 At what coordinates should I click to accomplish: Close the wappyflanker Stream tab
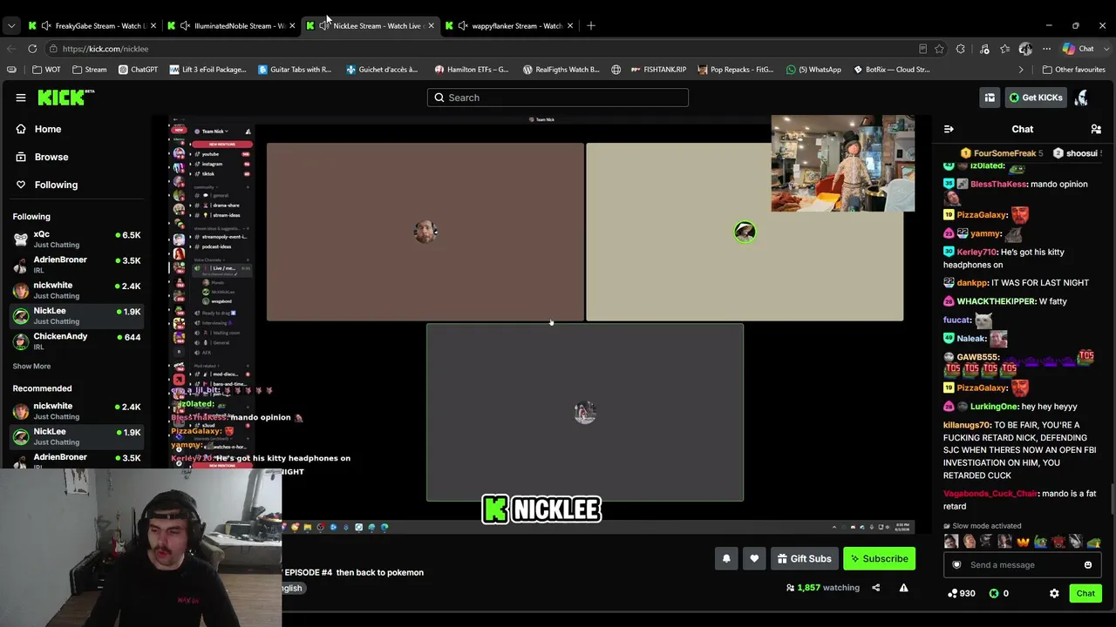(x=569, y=25)
